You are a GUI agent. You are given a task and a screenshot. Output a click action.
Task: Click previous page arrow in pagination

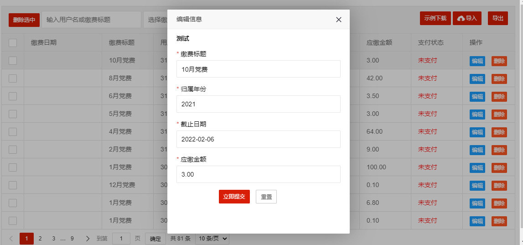(11, 238)
